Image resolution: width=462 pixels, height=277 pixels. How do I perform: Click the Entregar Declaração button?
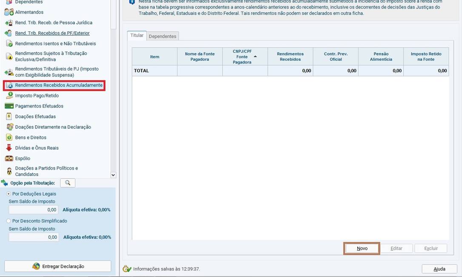[58, 266]
